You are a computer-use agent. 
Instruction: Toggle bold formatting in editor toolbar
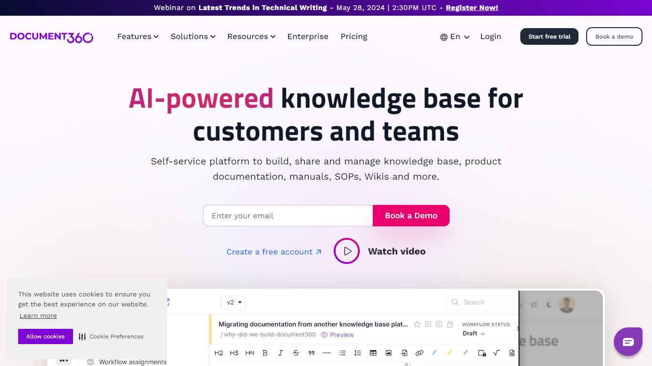click(265, 353)
